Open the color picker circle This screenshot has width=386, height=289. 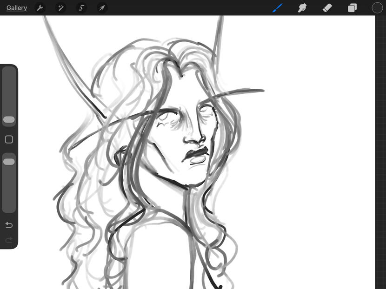[377, 8]
